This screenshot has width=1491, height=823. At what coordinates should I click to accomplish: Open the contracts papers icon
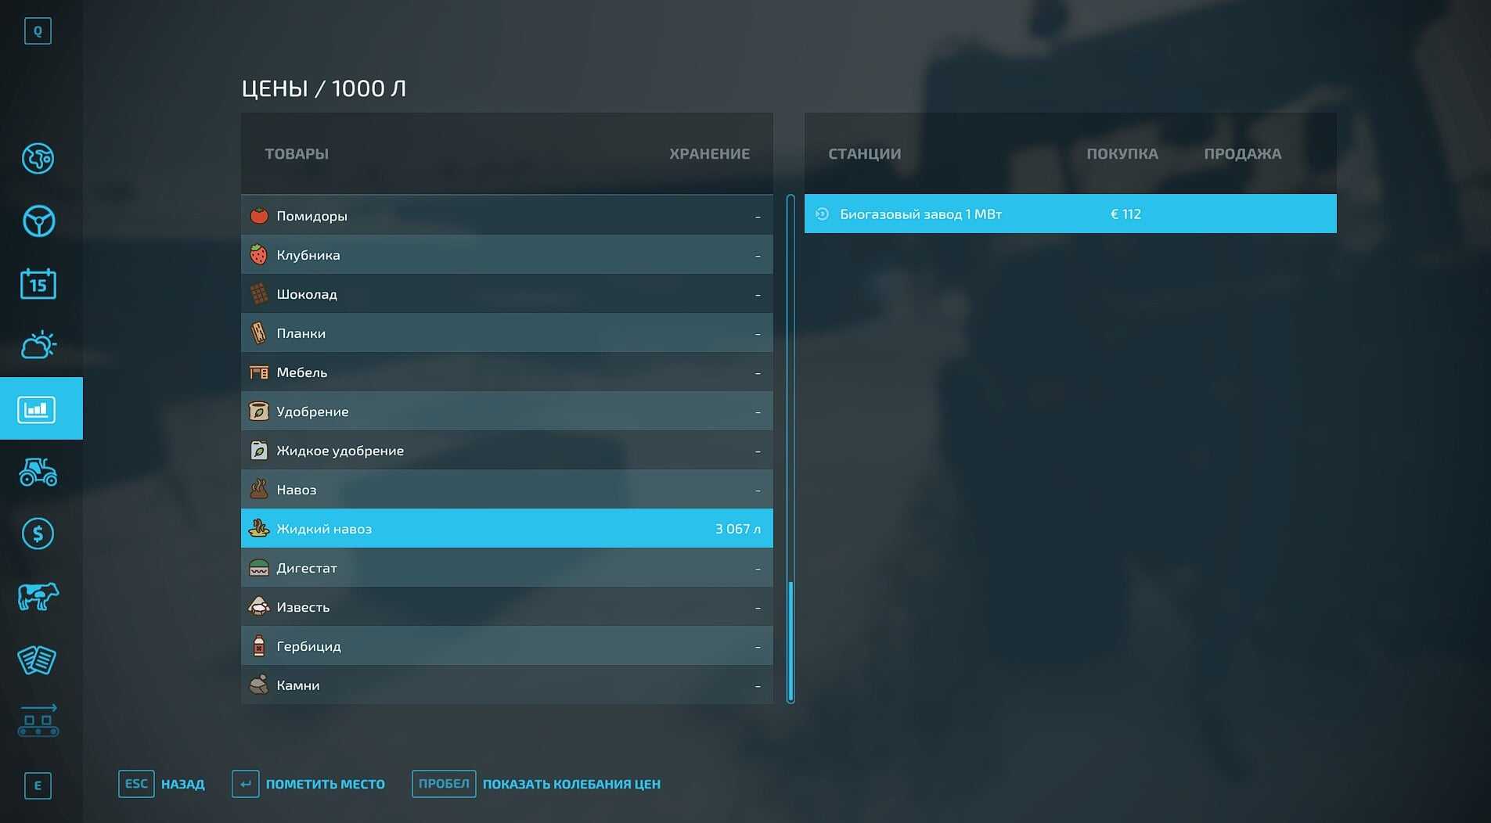click(x=38, y=659)
